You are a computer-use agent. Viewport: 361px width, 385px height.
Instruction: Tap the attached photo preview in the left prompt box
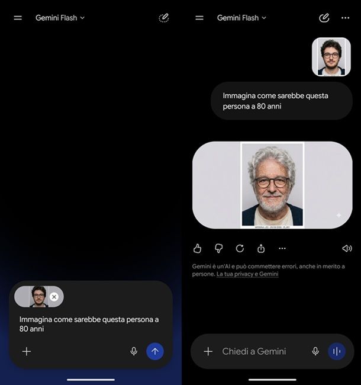point(38,296)
